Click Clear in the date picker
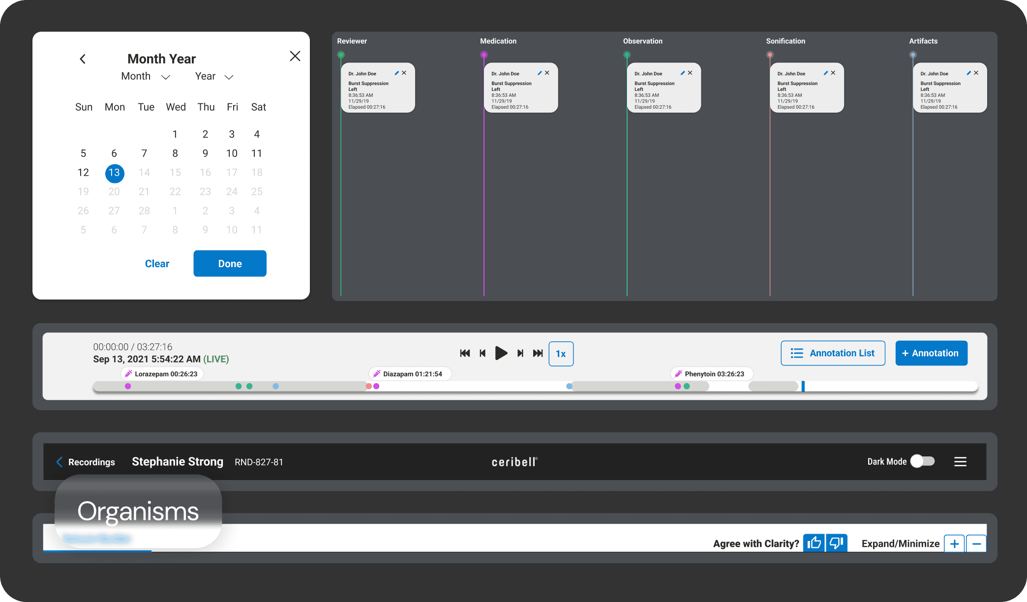This screenshot has height=602, width=1027. click(x=157, y=264)
